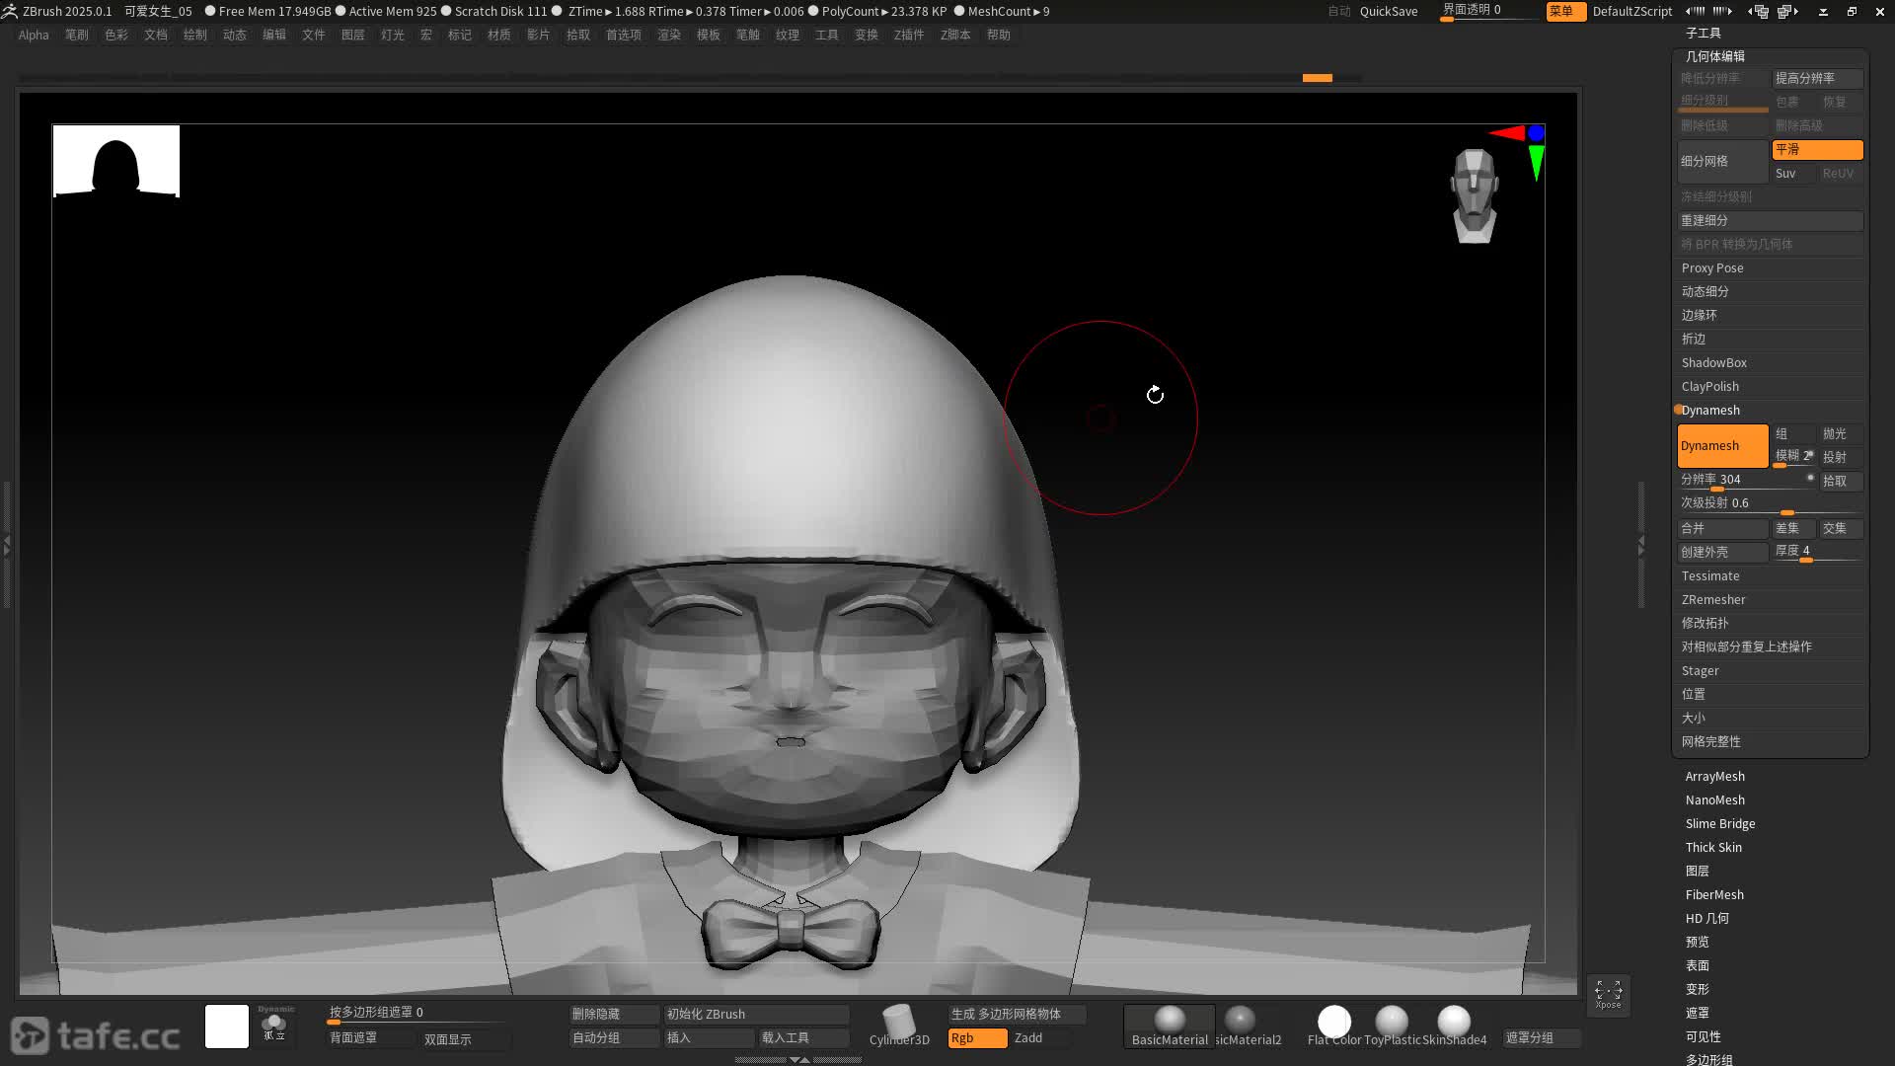
Task: Click 重建细分 reconstruct subdiv button
Action: [x=1771, y=221]
